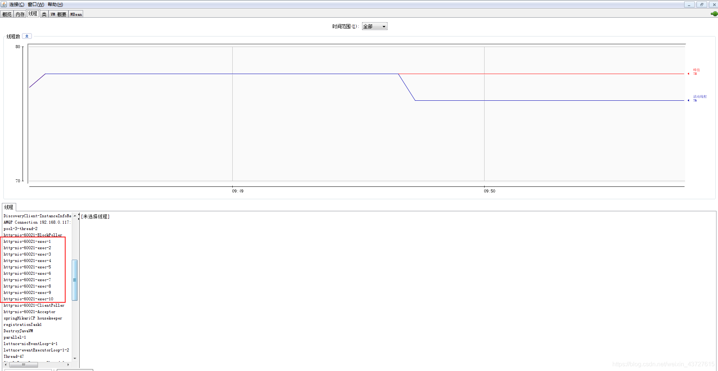Open the 时间范围 dropdown set to 全部
Viewport: 718px width, 371px height.
[374, 26]
